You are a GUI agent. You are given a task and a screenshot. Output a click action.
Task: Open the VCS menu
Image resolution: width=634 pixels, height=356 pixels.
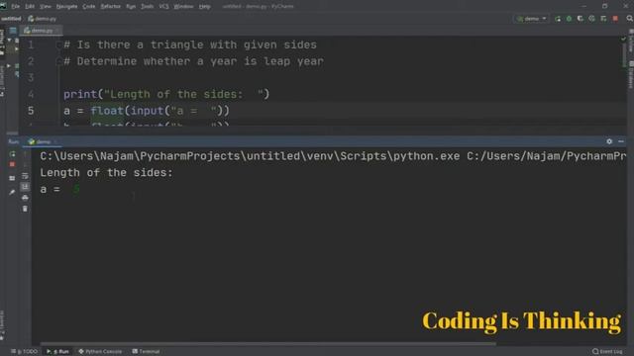[163, 7]
